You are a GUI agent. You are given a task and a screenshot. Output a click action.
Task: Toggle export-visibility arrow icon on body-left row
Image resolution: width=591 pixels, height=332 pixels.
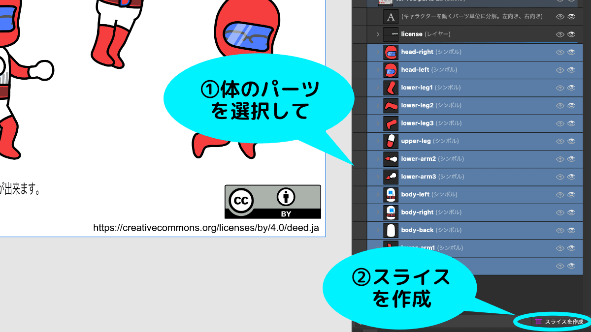point(560,195)
